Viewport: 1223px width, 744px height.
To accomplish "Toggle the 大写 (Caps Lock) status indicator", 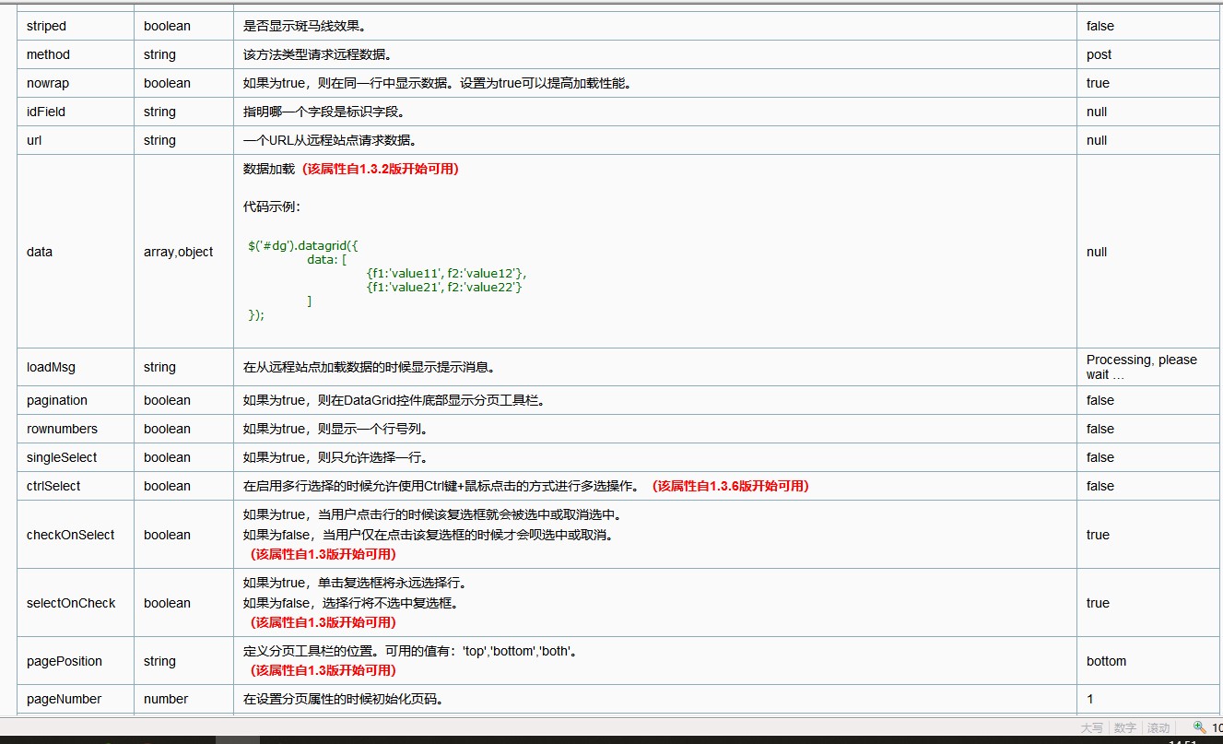I will [1093, 727].
